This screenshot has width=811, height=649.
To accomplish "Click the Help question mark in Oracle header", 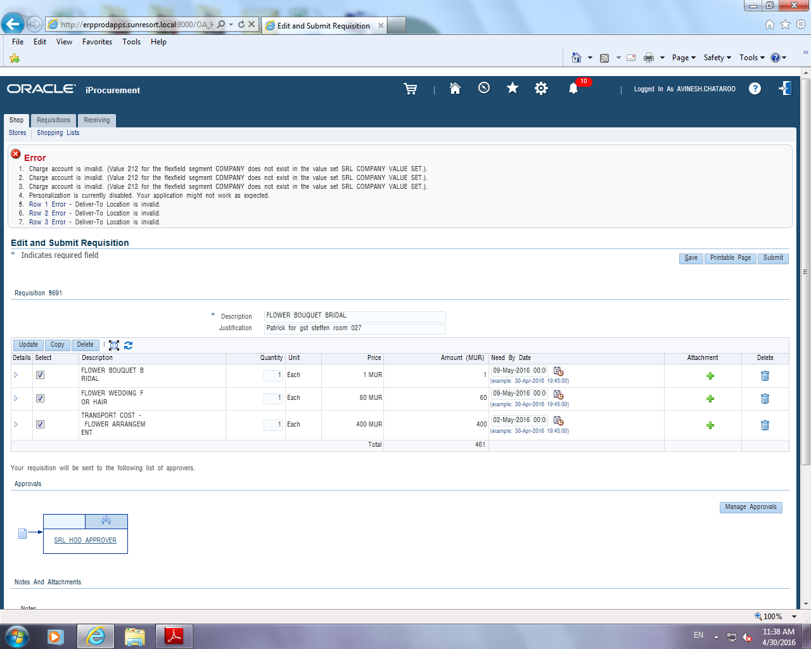I will (x=755, y=88).
